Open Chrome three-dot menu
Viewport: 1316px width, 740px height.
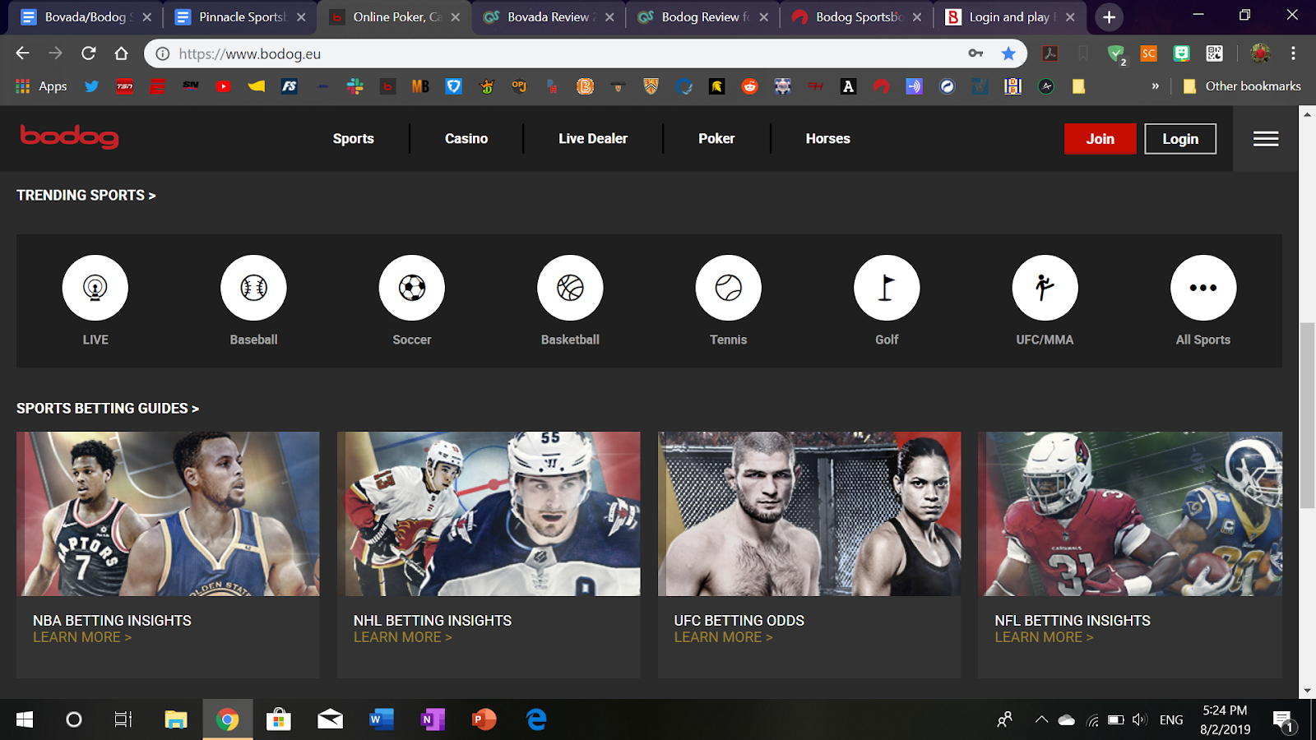1293,53
